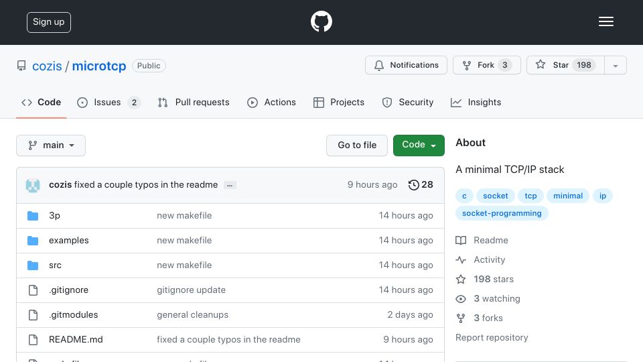The height and width of the screenshot is (362, 643).
Task: Open the 3 forks link
Action: [x=488, y=318]
